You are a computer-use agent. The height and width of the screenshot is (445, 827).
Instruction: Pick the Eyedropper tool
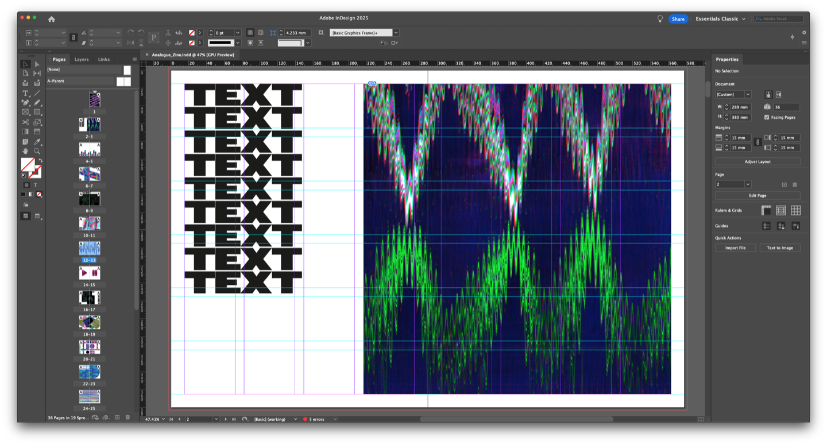(37, 141)
